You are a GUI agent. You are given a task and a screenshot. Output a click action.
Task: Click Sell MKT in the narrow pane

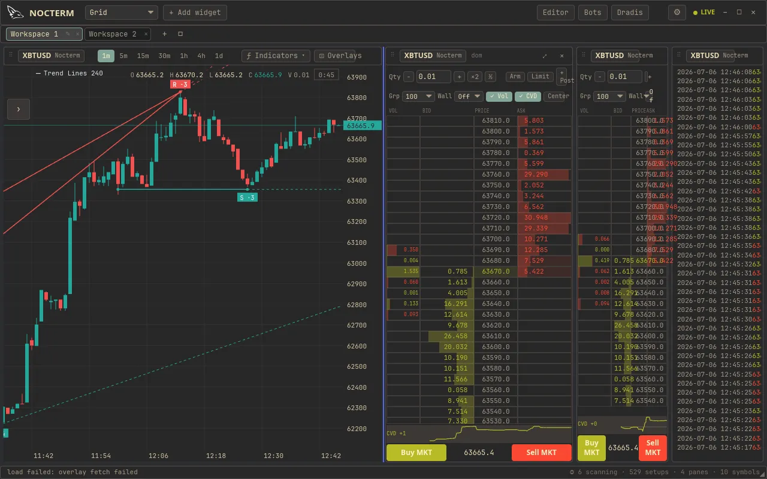point(653,448)
